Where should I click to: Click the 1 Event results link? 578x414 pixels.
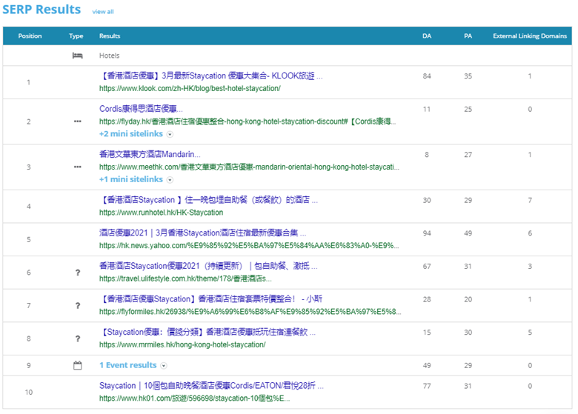pos(128,365)
